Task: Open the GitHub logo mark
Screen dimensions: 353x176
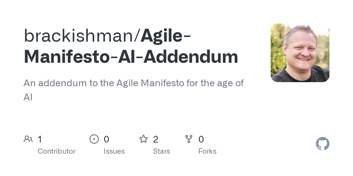Action: [x=322, y=144]
